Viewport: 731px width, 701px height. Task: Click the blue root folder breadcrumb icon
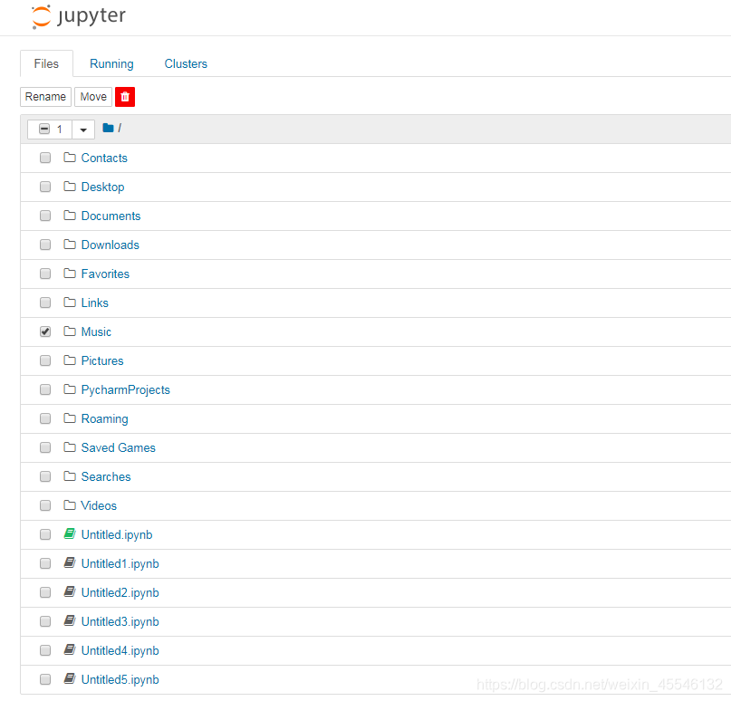108,128
